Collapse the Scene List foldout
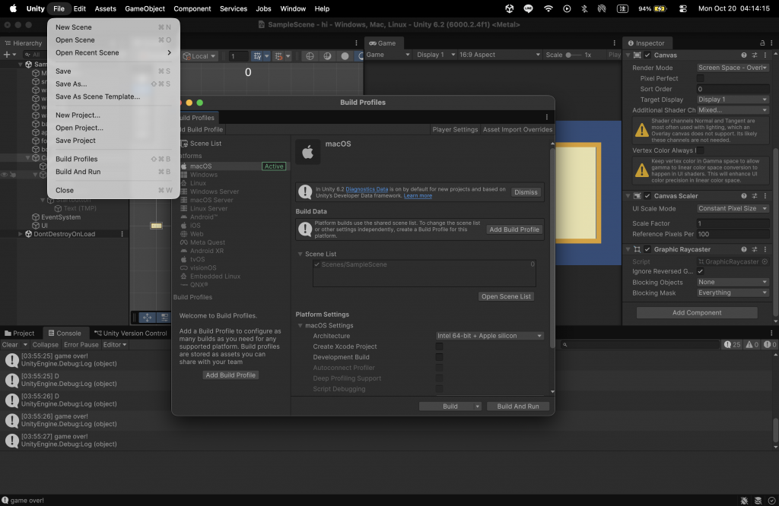The width and height of the screenshot is (779, 506). [x=300, y=254]
